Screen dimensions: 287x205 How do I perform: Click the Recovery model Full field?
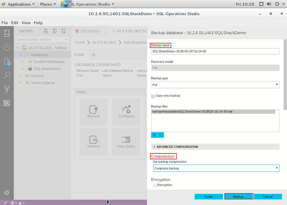pos(215,68)
